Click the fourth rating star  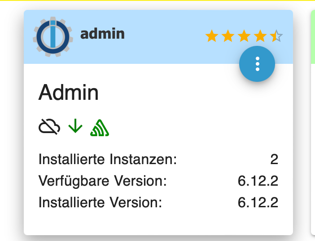tap(260, 36)
